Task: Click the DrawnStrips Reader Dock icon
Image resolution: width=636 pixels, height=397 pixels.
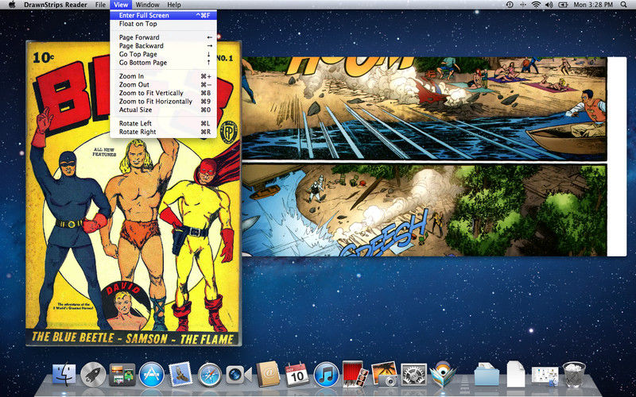Action: point(443,373)
